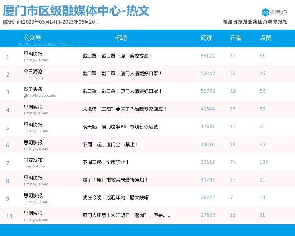Viewport: 295px width, 236px height.
Task: Open article 厦门人注意！太阳明日"返岗"
Action: pyautogui.click(x=126, y=215)
